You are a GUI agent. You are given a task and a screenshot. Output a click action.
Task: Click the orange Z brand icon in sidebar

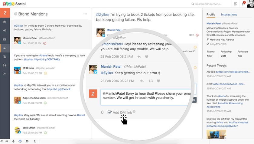[x=5, y=13]
